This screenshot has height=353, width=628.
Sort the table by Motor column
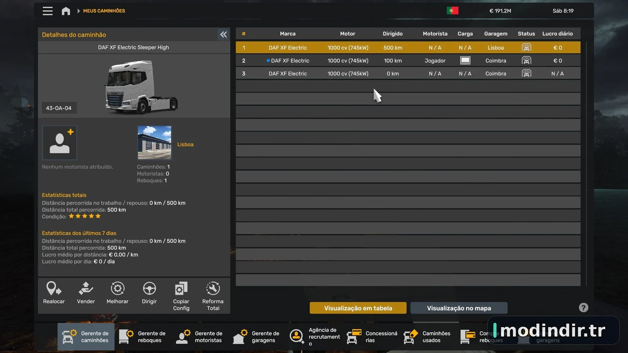click(348, 34)
